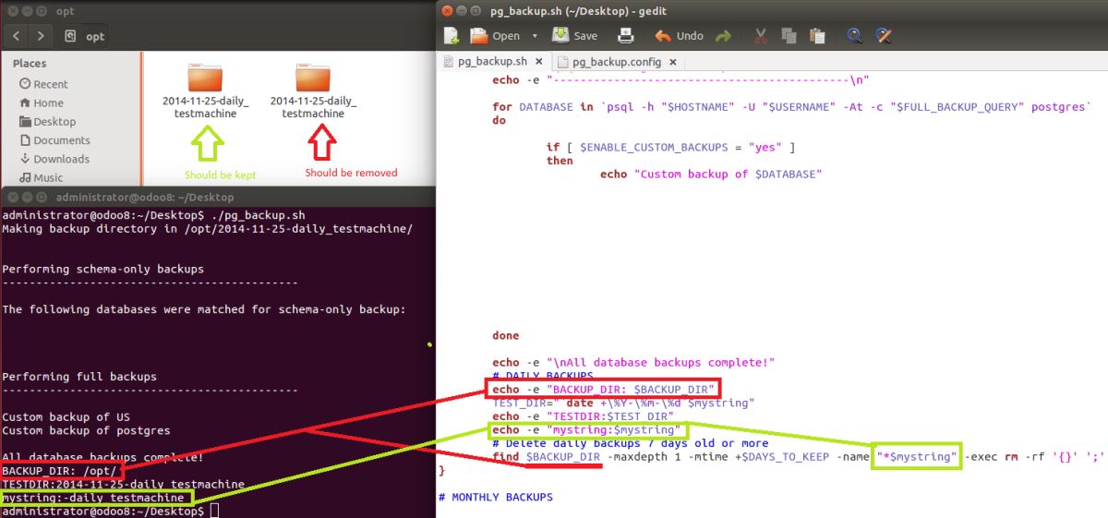
Task: Open the Find search tool in gedit
Action: tap(855, 36)
